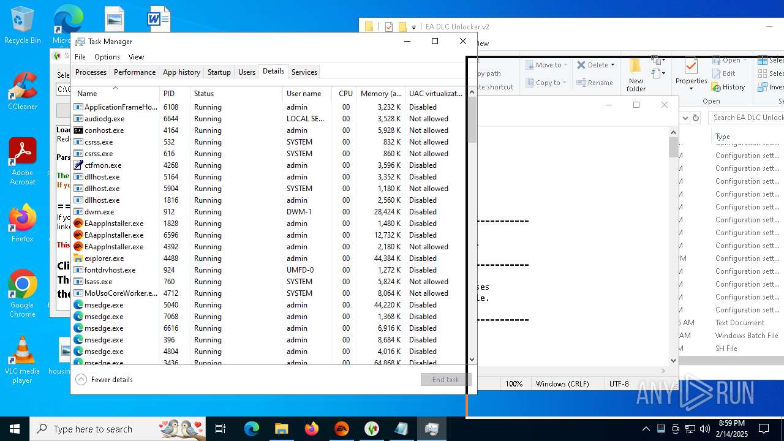This screenshot has width=784, height=441.
Task: Select first EAappInstaller.exe process PID 1828
Action: [x=268, y=224]
